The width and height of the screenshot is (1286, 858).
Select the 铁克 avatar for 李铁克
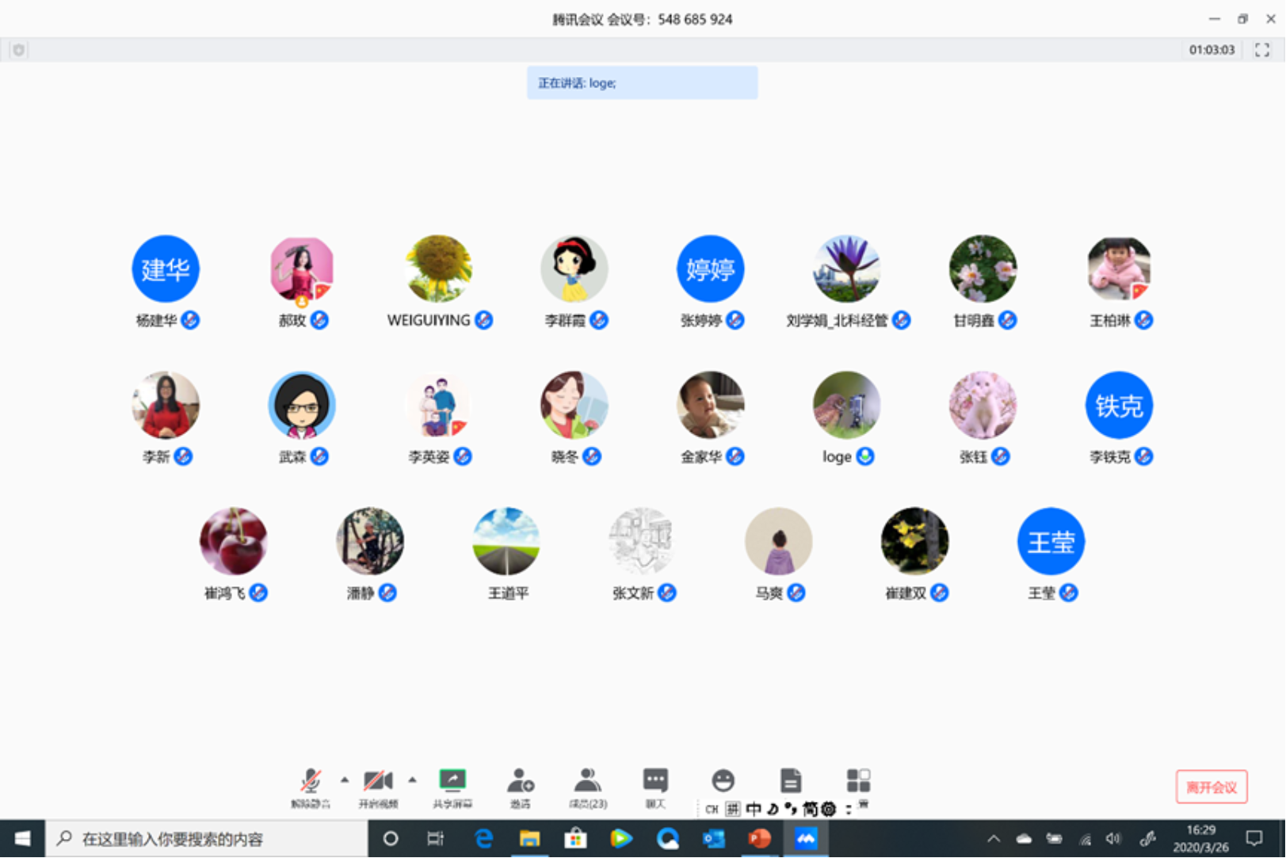[x=1118, y=405]
